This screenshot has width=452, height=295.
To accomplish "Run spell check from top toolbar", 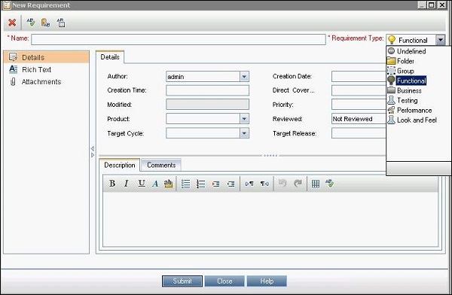I will click(x=31, y=23).
